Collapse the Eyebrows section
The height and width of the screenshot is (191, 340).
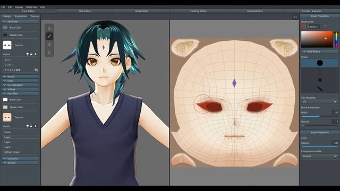[x=20, y=21]
